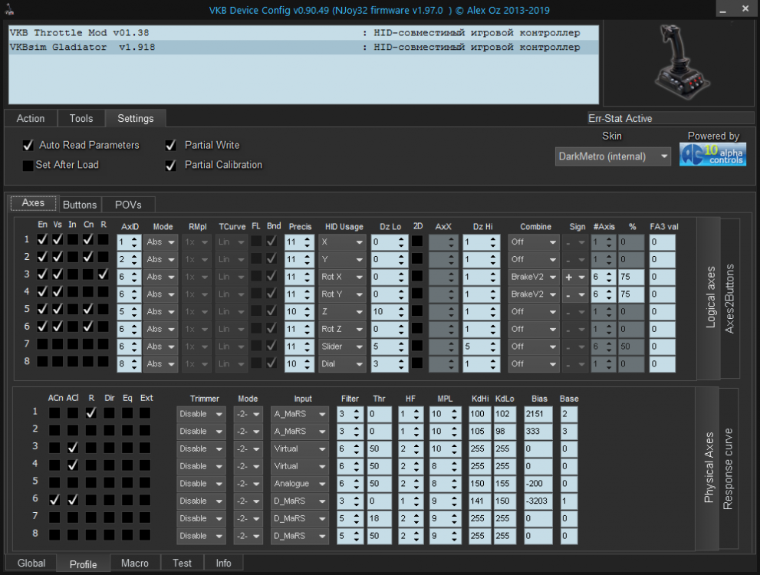Click the alpha controls logo
This screenshot has width=760, height=575.
click(712, 154)
